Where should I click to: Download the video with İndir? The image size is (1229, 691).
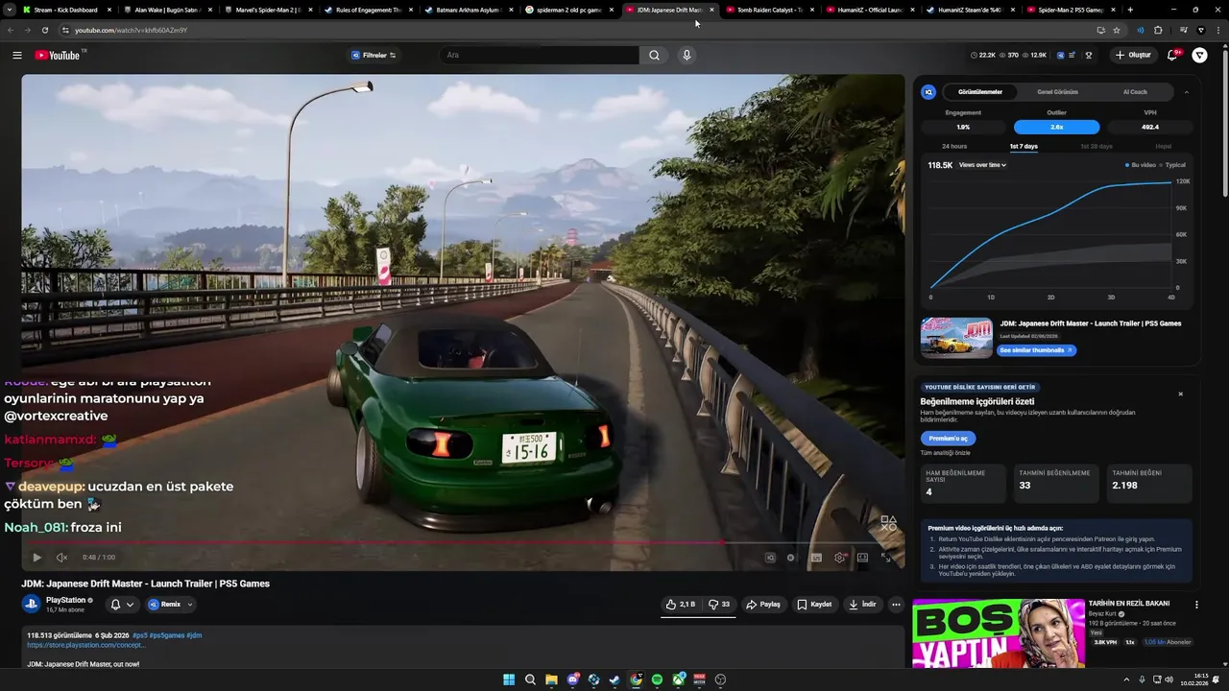click(862, 605)
